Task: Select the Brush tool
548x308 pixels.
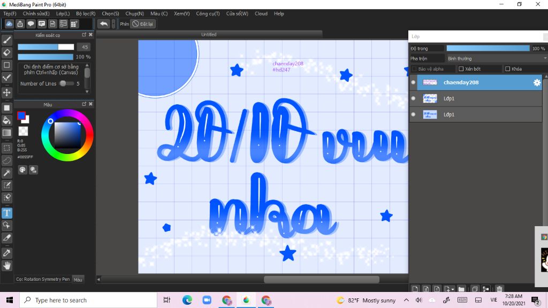Action: [x=6, y=40]
